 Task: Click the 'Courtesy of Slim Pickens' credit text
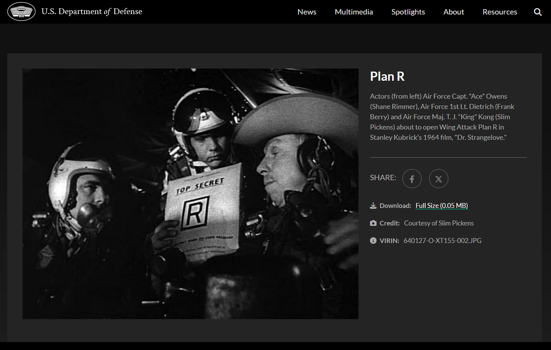[439, 223]
